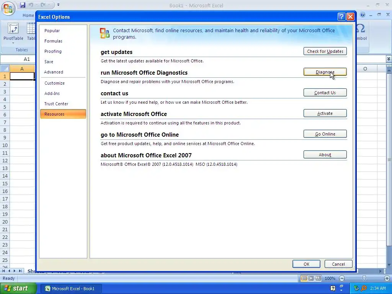Switch to Page Break Preview icon
This screenshot has height=294, width=392.
(318, 278)
